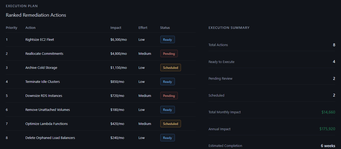341x149 pixels.
Task: Click Pending badge for Reallocate Commitments
Action: (x=169, y=54)
